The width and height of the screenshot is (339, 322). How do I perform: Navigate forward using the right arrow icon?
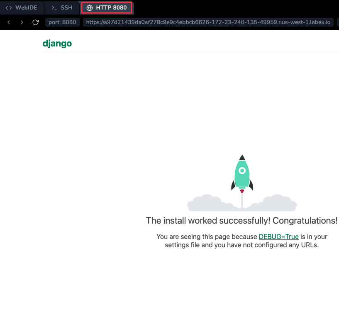click(x=22, y=22)
